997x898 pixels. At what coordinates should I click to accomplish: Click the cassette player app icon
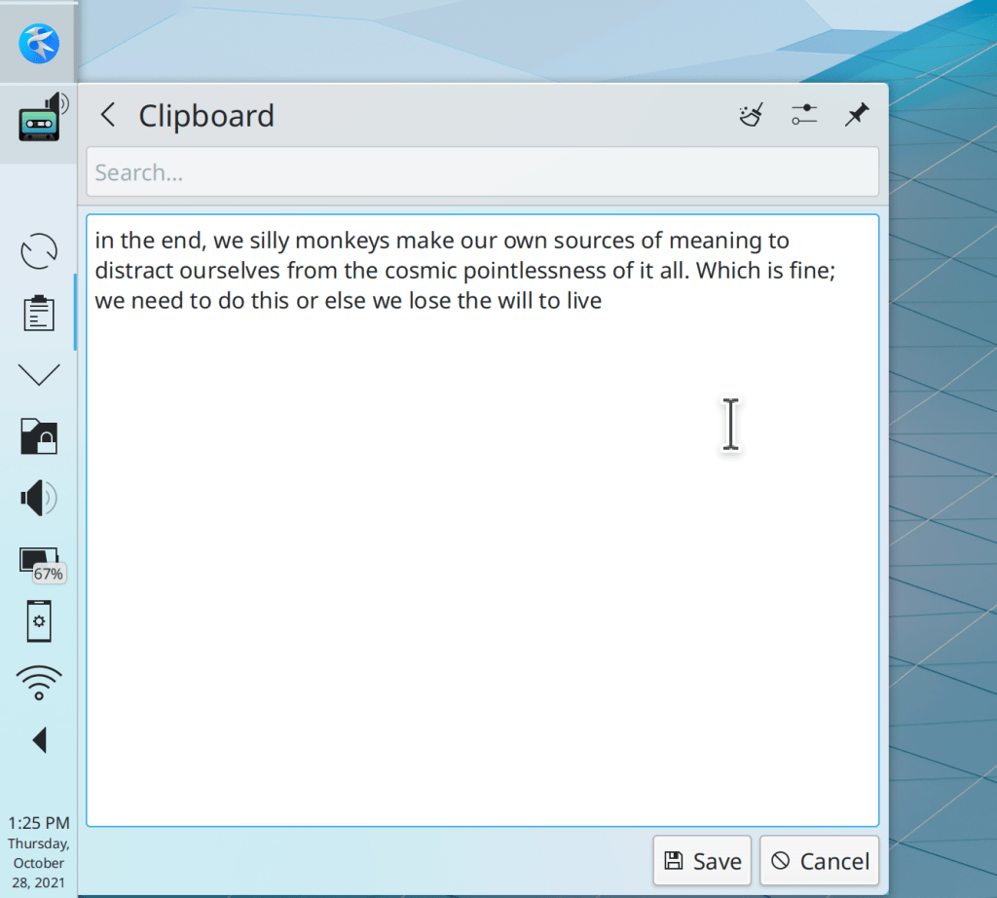click(39, 122)
